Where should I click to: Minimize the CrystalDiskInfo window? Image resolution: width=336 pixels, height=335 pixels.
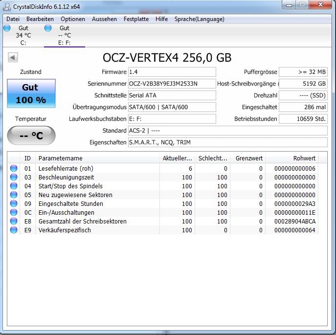[289, 5]
